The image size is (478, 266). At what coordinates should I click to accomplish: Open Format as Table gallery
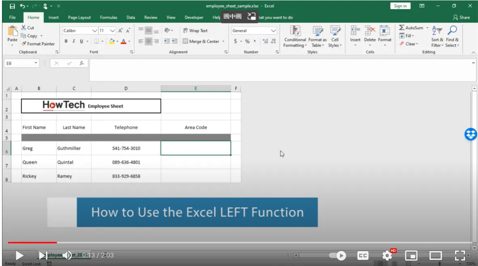coord(317,36)
